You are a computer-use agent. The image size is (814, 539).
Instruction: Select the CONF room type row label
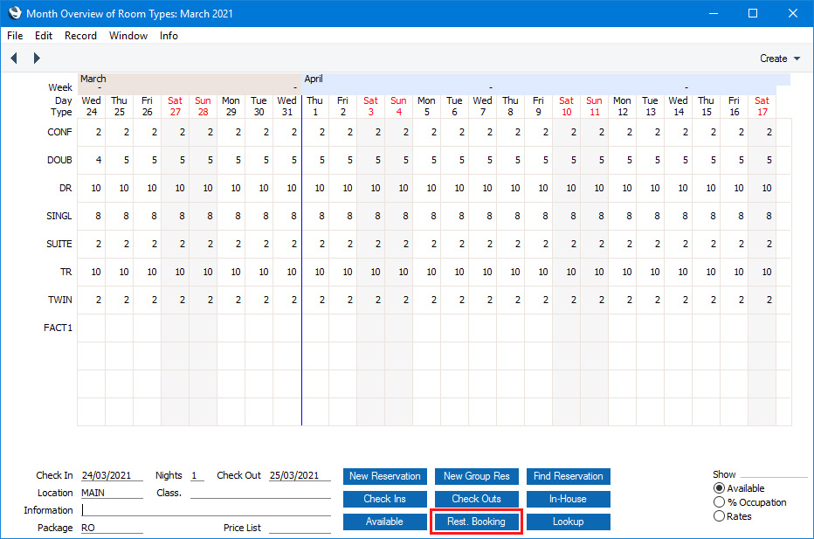tap(59, 132)
